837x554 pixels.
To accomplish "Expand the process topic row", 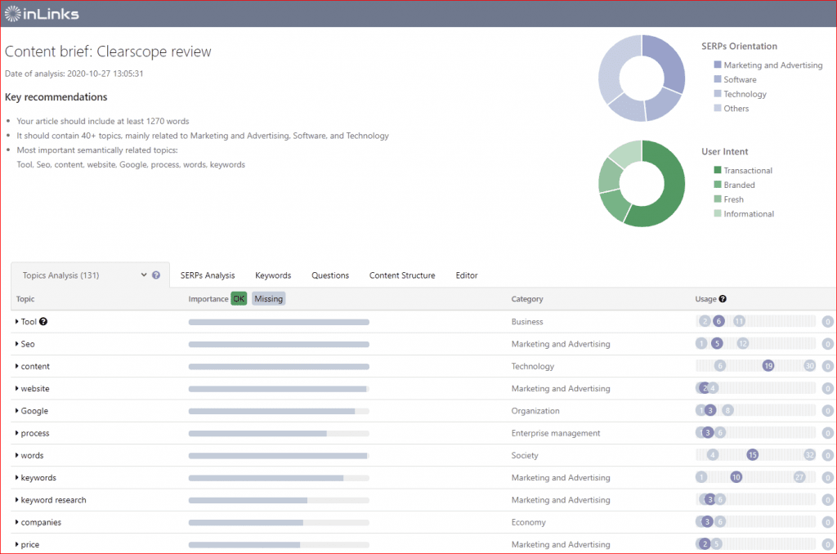I will 16,433.
